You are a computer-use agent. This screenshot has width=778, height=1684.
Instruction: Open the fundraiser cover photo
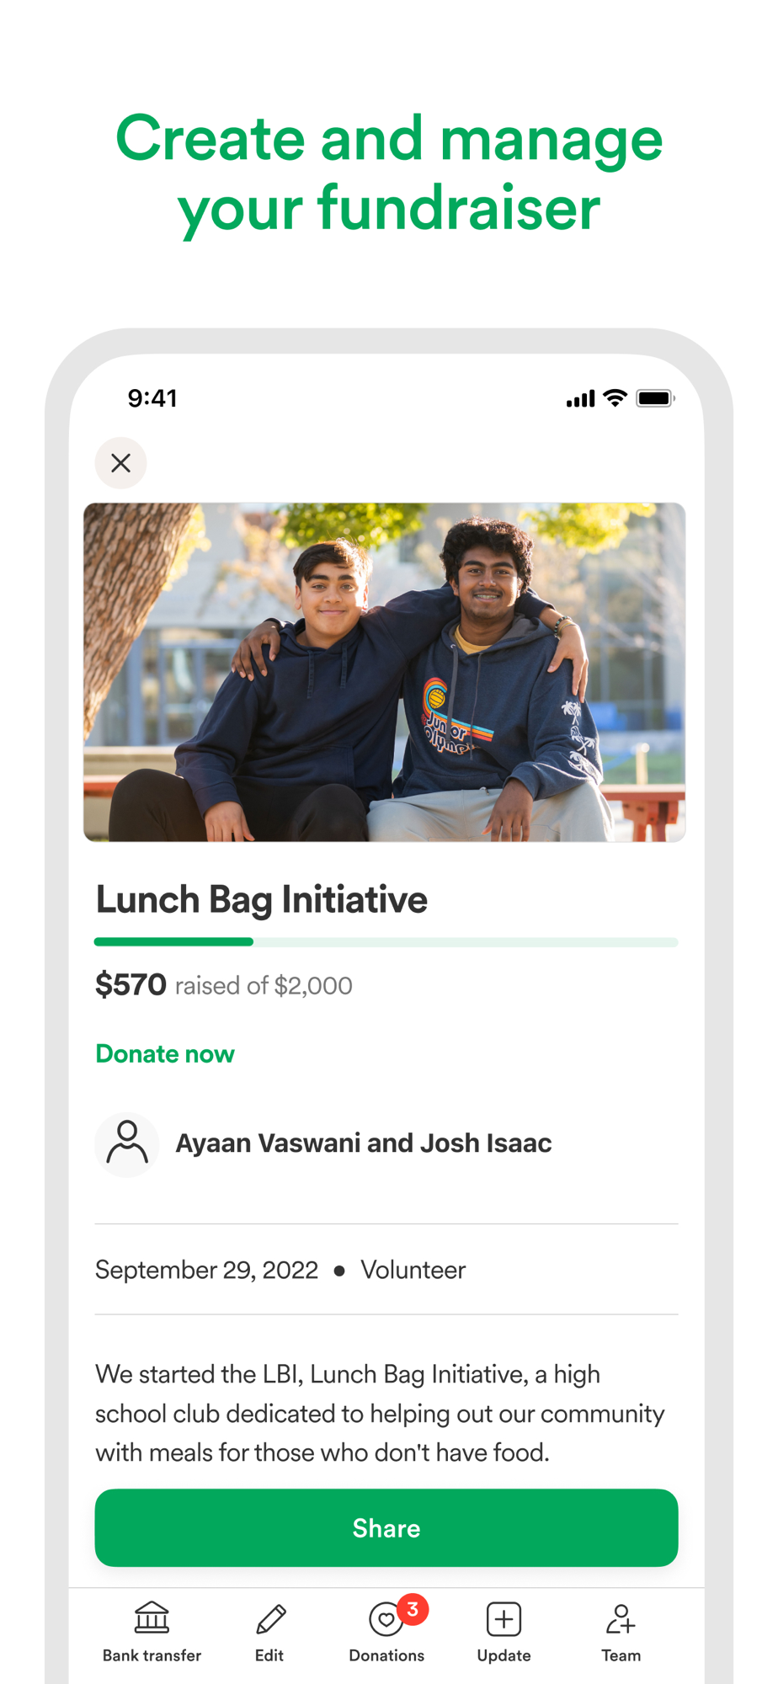tap(385, 672)
